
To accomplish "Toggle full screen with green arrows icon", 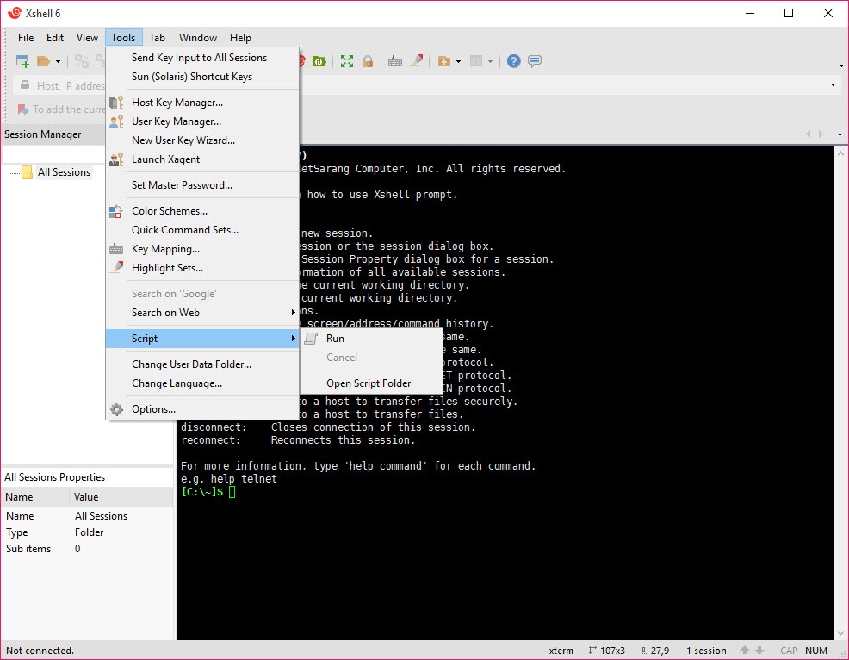I will [346, 61].
